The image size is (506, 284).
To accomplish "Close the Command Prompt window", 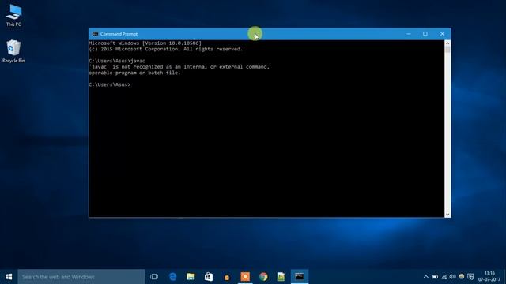I will pos(442,34).
